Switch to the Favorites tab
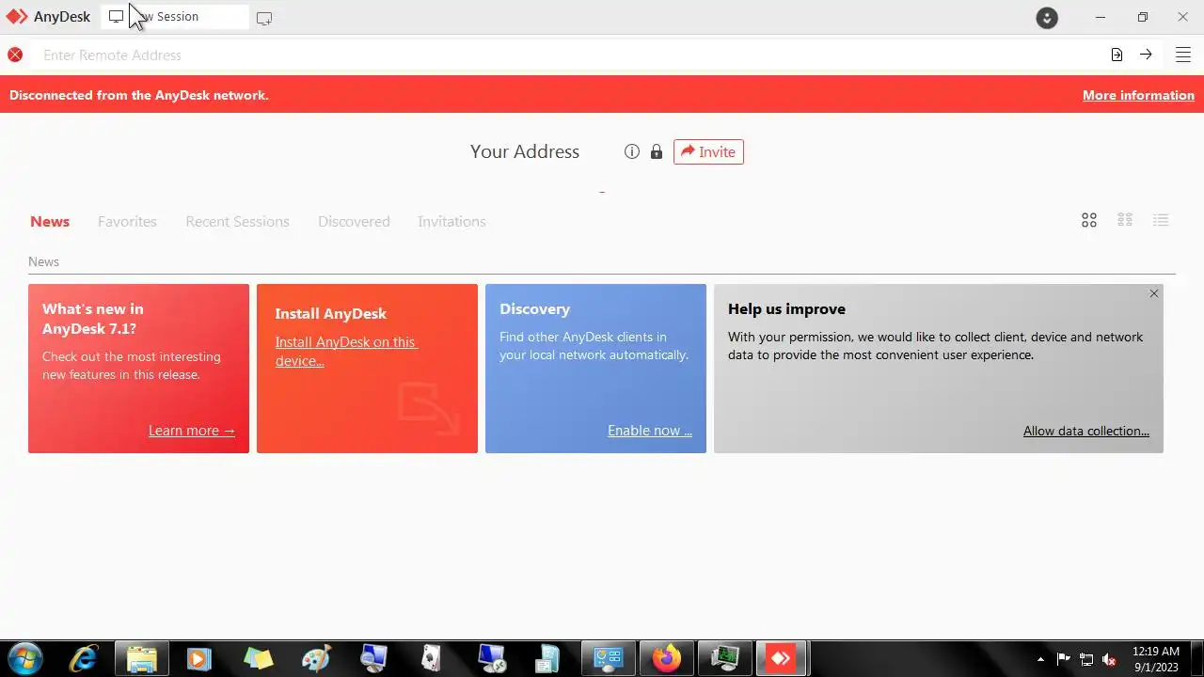Screen dimensions: 1204x677 (127, 222)
